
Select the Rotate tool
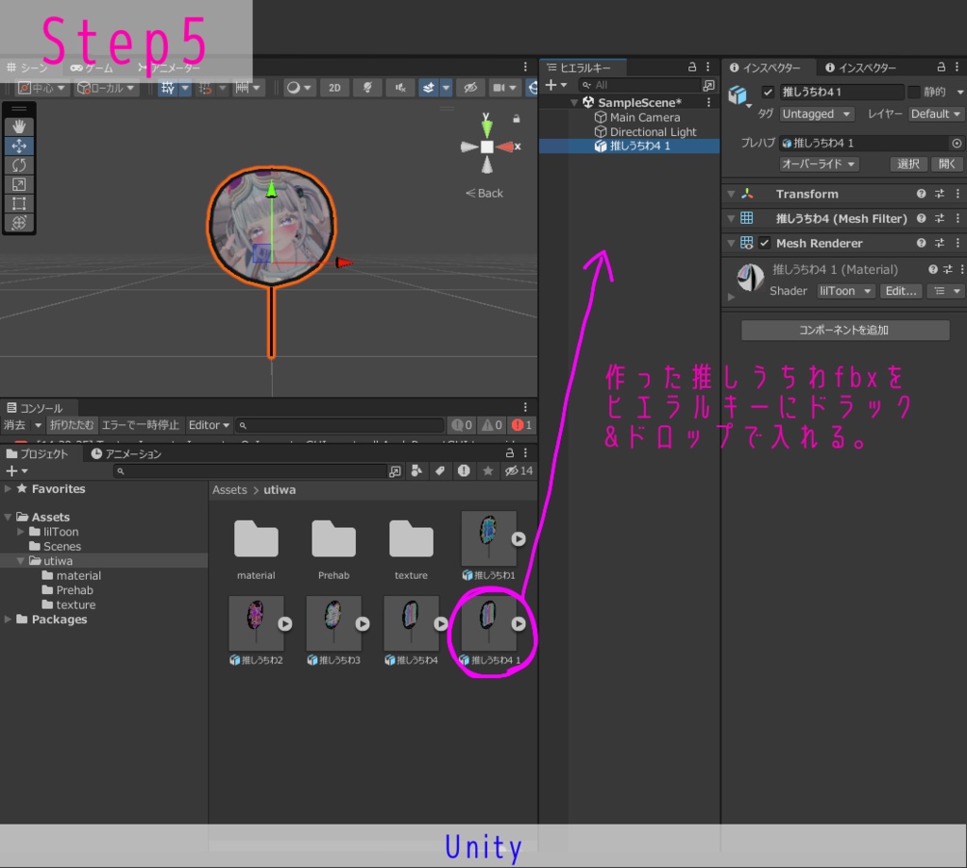[19, 164]
